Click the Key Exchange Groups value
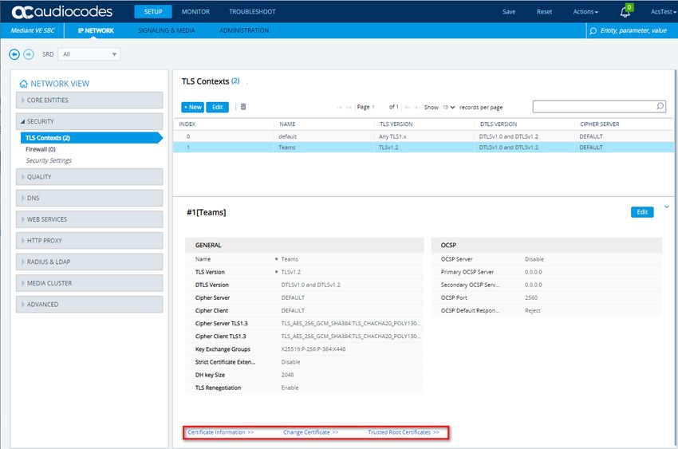Screen dimensions: 678x449 pos(313,349)
